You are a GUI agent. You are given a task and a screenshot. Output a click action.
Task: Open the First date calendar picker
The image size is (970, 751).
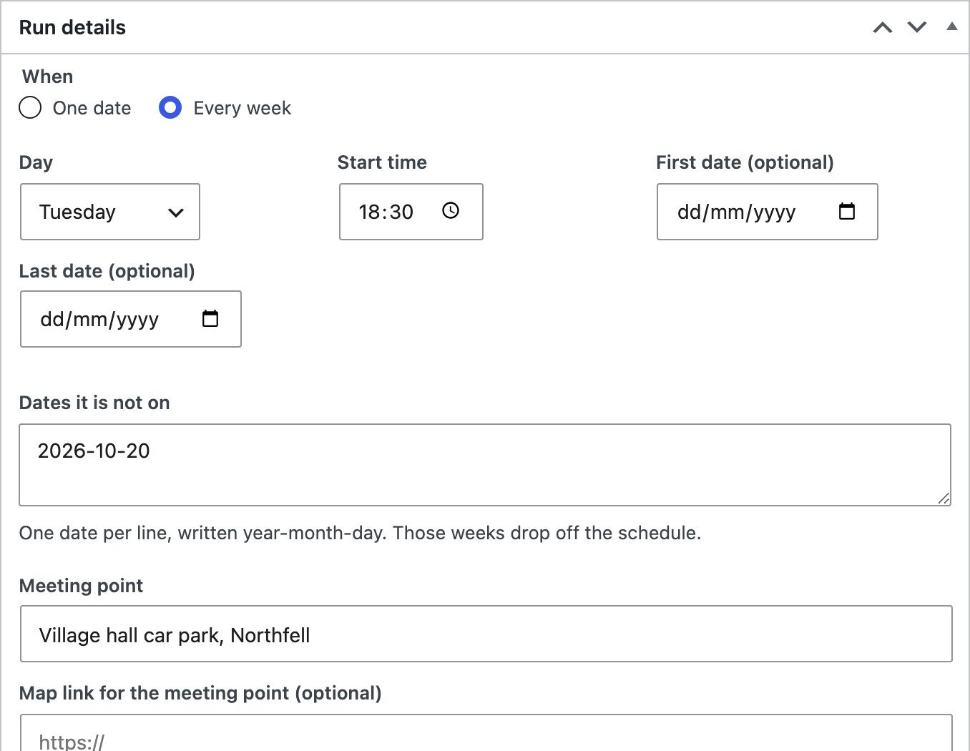pos(847,211)
